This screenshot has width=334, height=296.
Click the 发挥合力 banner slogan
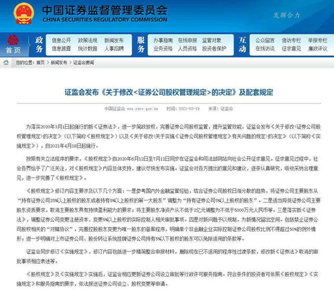(286, 15)
